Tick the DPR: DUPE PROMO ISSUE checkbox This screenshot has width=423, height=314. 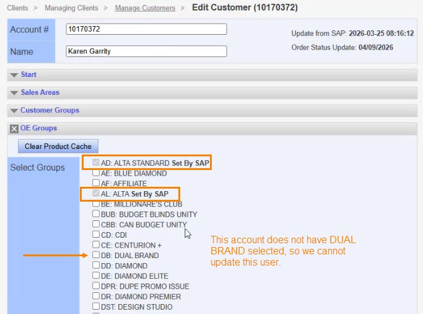(96, 286)
